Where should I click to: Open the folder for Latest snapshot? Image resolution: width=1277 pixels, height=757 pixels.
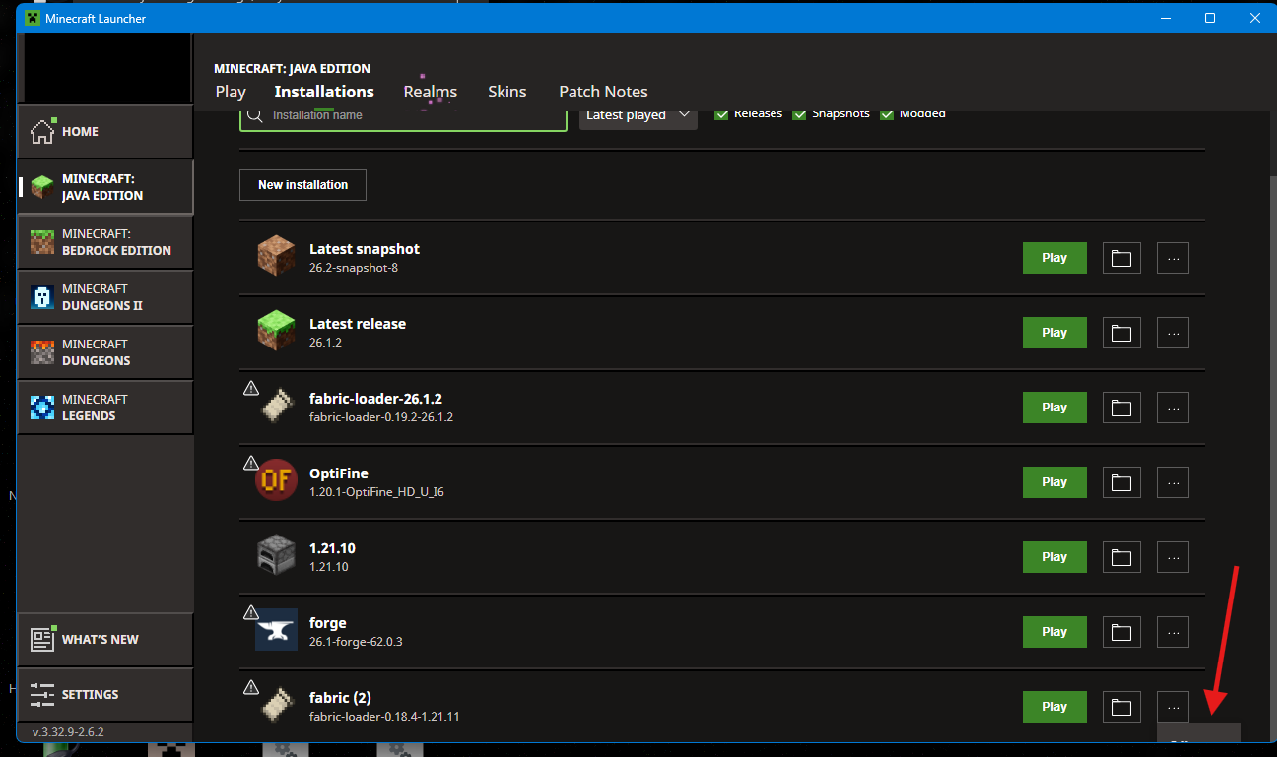(x=1120, y=258)
